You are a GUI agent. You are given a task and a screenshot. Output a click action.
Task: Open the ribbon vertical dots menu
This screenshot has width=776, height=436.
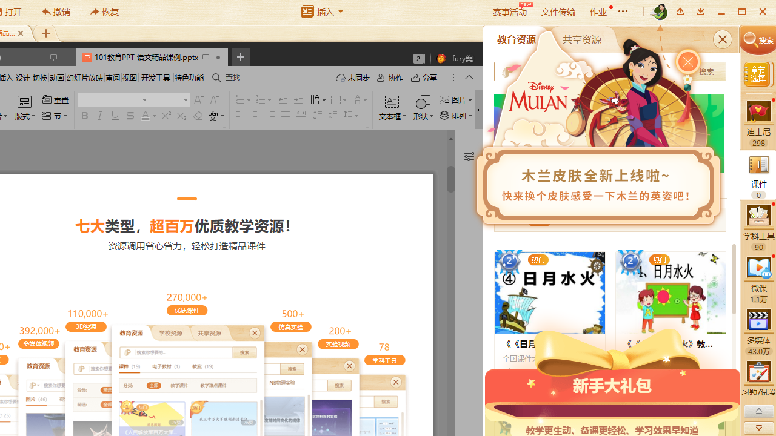[453, 78]
